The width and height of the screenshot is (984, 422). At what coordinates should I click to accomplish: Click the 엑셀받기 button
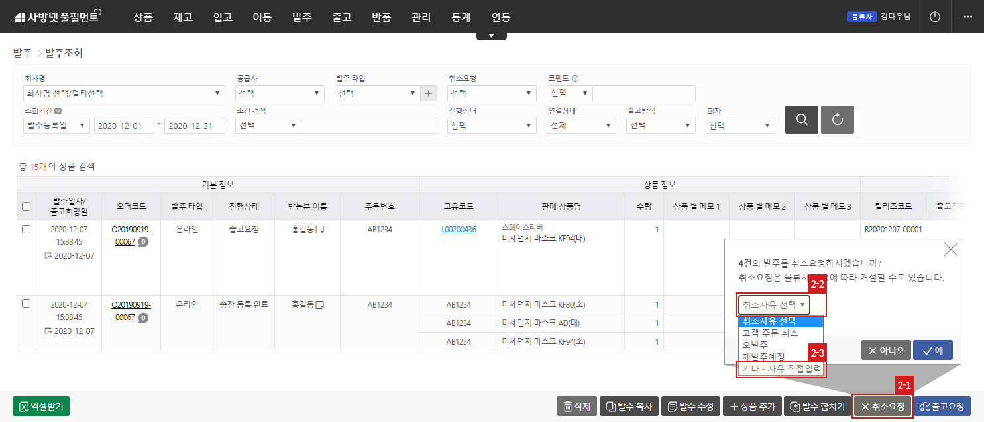41,406
